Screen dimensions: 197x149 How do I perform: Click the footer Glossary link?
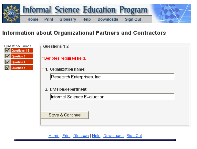coord(81,136)
